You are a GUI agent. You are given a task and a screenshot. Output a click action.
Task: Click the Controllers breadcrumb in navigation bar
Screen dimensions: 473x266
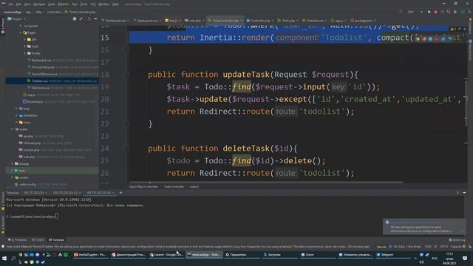(54, 12)
